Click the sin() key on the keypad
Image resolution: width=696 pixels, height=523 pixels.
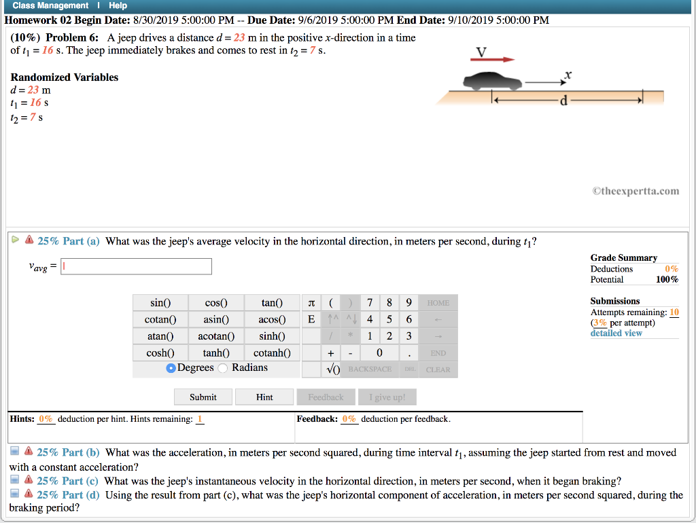point(160,302)
